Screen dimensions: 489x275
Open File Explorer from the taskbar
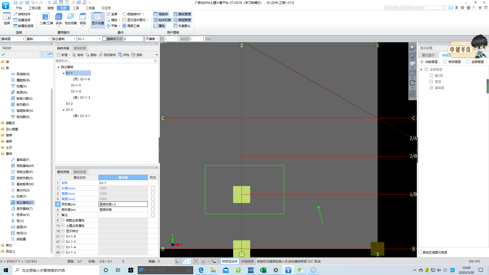pyautogui.click(x=213, y=270)
